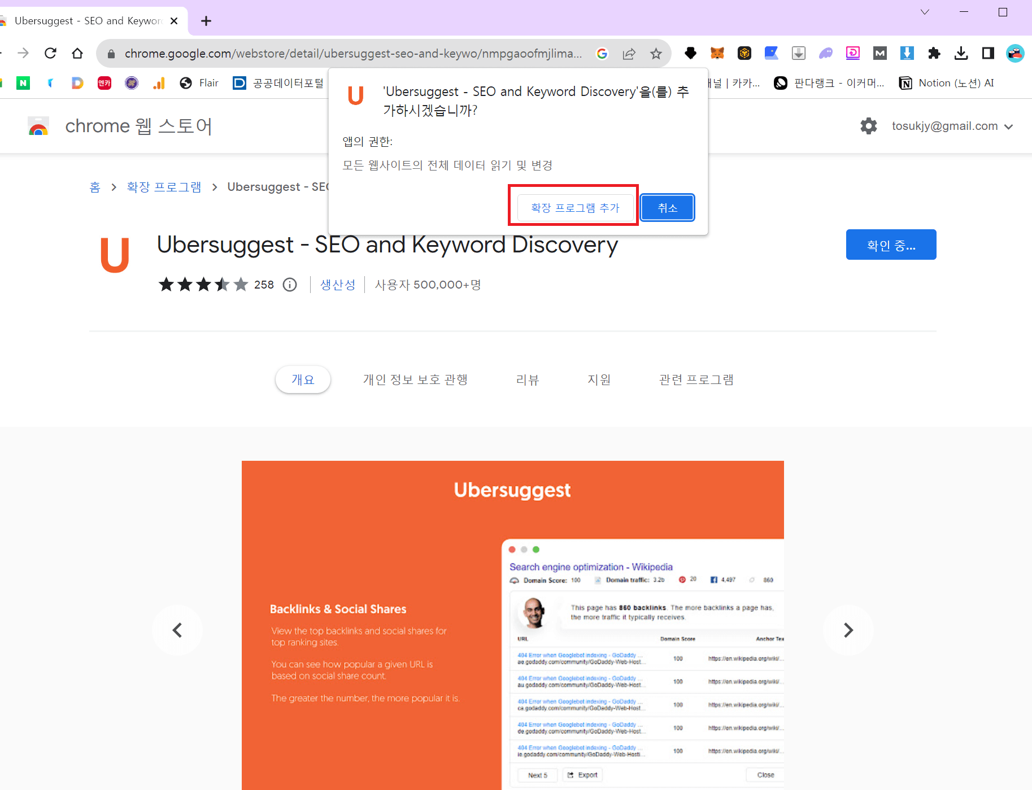The image size is (1032, 790).
Task: Select the 지원 tab
Action: (599, 379)
